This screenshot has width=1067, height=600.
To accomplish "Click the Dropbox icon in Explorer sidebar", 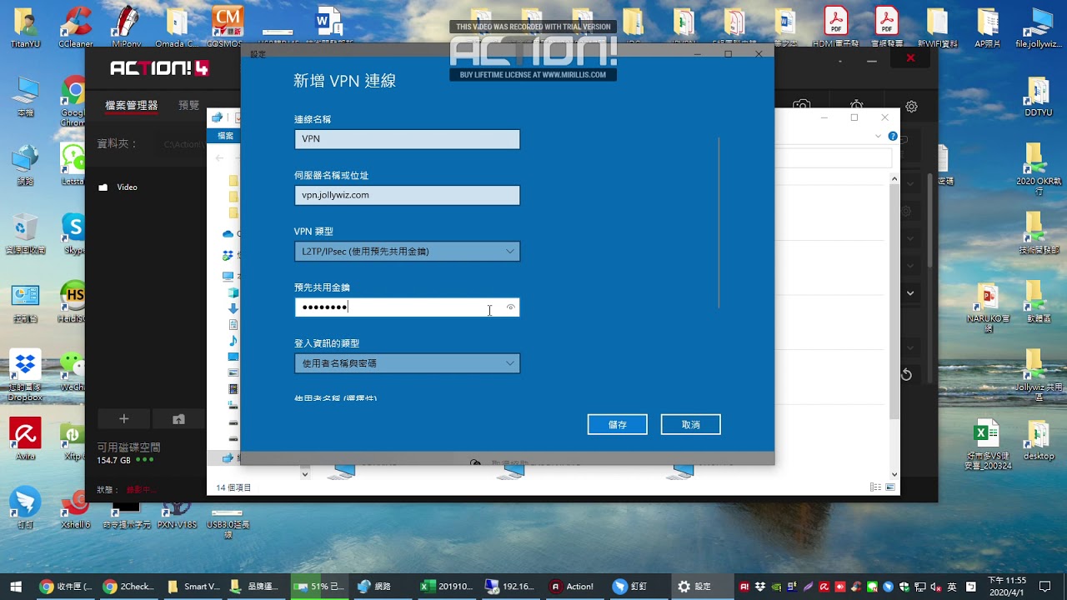I will 228,255.
